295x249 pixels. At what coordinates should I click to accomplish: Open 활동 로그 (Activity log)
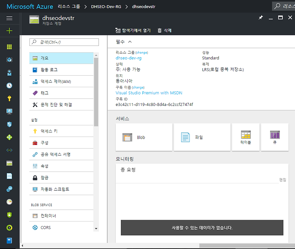click(x=61, y=70)
